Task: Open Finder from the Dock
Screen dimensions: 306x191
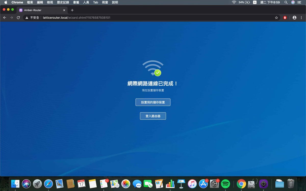Action: point(15,184)
